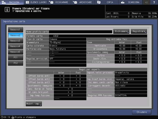Screen dimensions: 158x119
Task: Select PI2 tray
Action: (16, 63)
